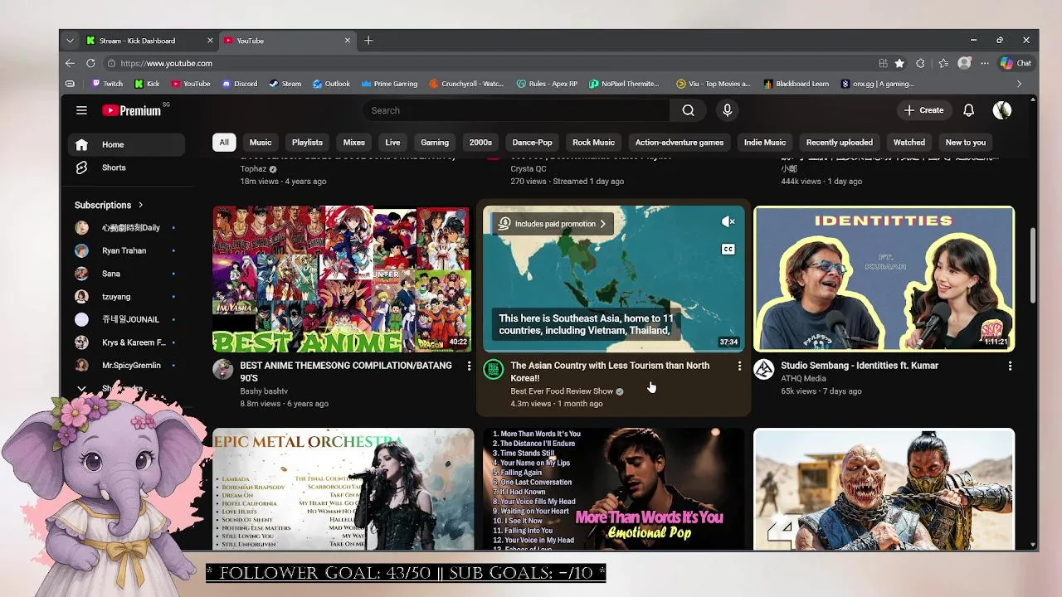This screenshot has height=597, width=1062.
Task: Select the Mixes filter chip
Action: coord(354,143)
